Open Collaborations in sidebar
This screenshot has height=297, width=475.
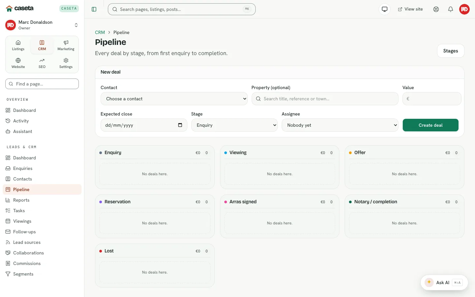(42, 253)
